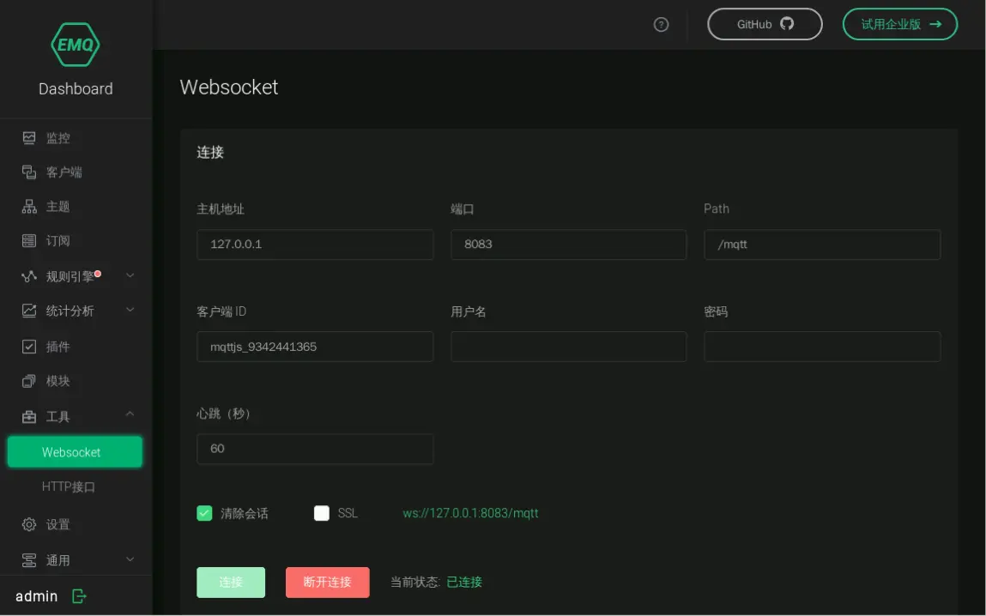
Task: Click the 主题 topics tree icon
Action: pos(29,207)
